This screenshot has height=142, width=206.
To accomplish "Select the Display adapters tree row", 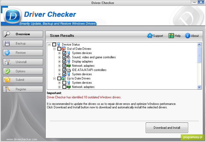I will pos(82,61).
